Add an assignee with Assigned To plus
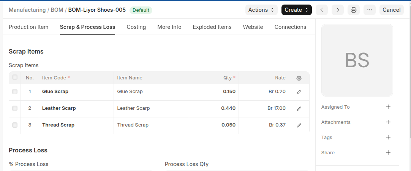Viewport: 411px width, 171px height. tap(388, 107)
